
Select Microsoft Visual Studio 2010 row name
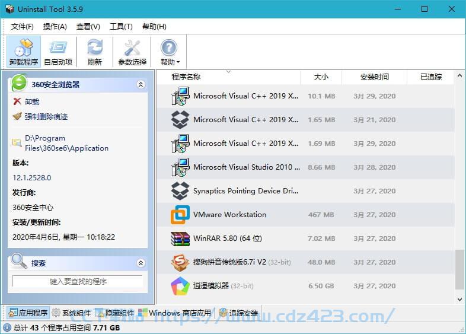tap(247, 167)
